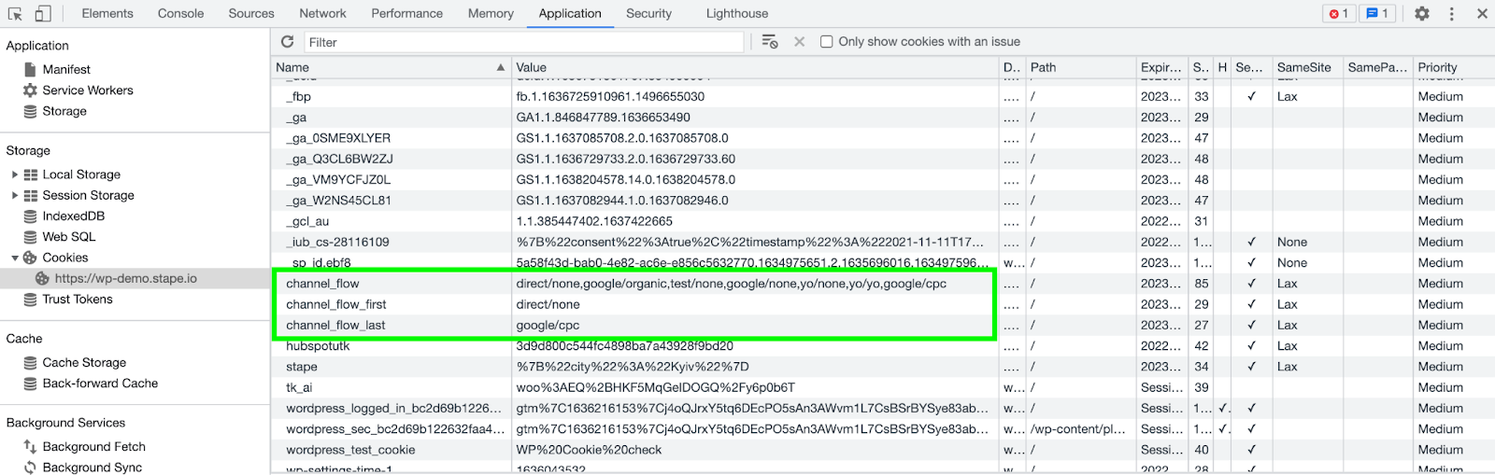Open the Memory tab
Image resolution: width=1495 pixels, height=475 pixels.
pyautogui.click(x=491, y=13)
